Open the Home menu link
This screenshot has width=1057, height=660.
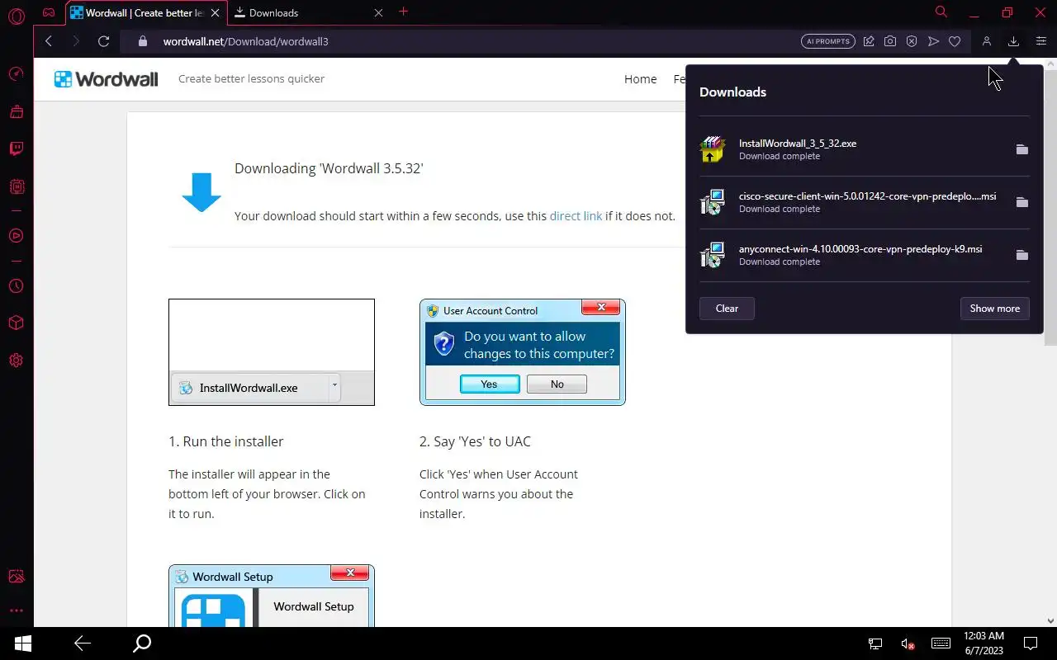click(640, 79)
